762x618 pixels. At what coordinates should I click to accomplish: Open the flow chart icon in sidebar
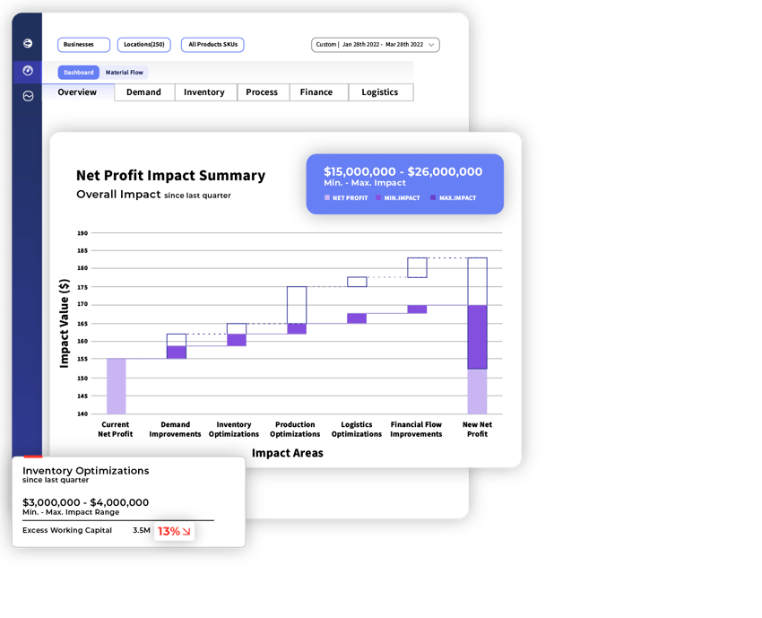coord(28,96)
